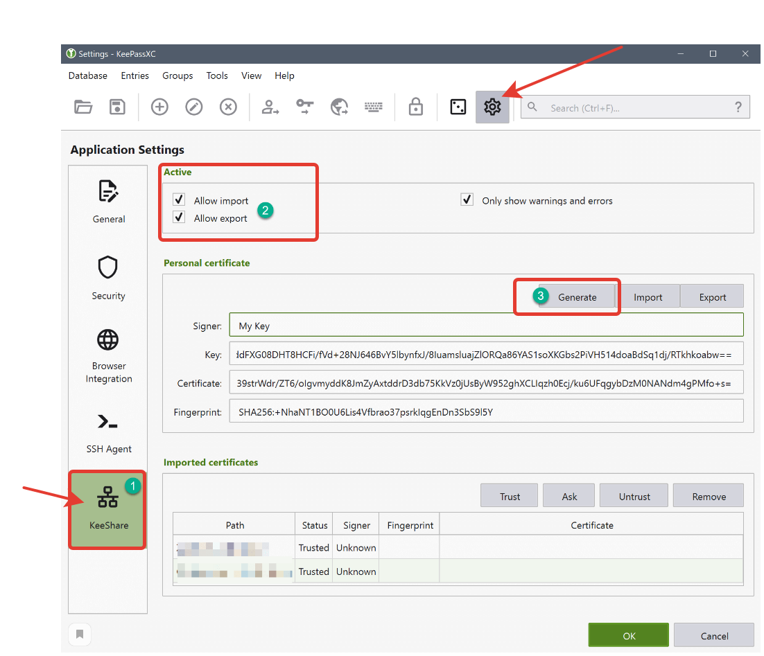
Task: Select the Security settings category
Action: coord(108,278)
